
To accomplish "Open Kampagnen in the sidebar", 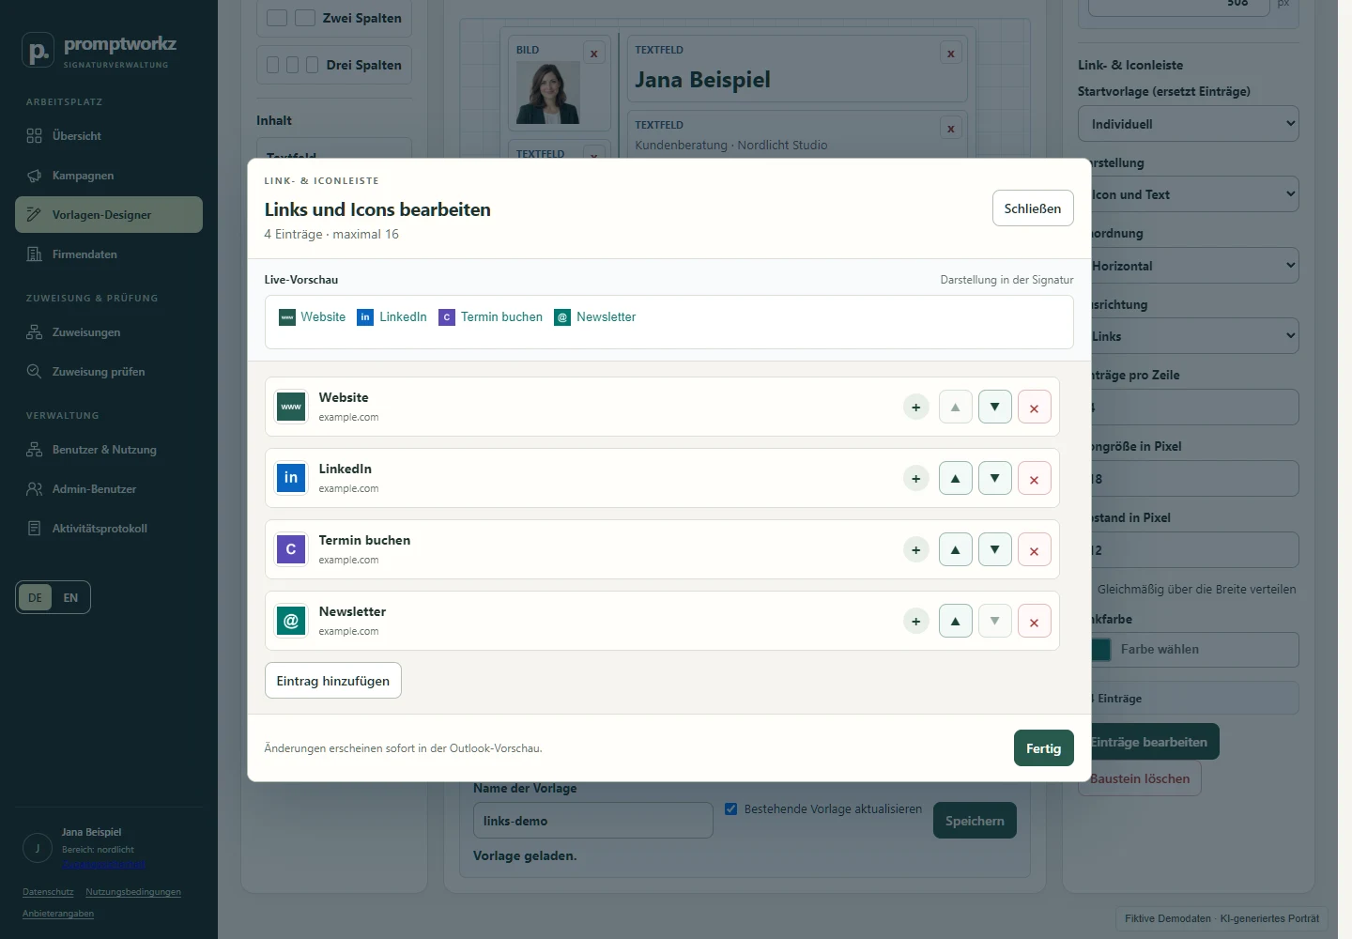I will [x=109, y=176].
